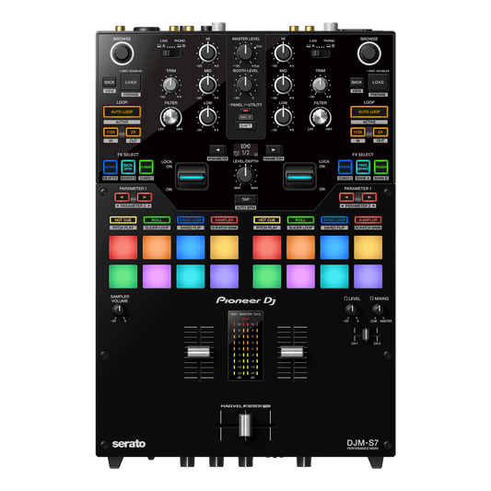This screenshot has height=491, width=491.
Task: Select CH1 HOT CUE pad mode
Action: tap(123, 220)
